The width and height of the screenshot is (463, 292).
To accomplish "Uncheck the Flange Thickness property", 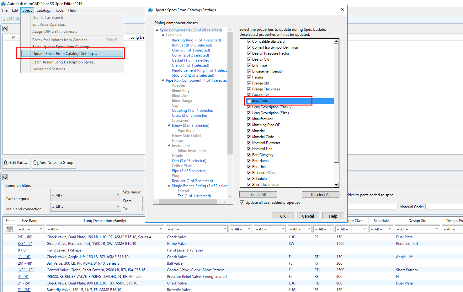I will pyautogui.click(x=249, y=89).
